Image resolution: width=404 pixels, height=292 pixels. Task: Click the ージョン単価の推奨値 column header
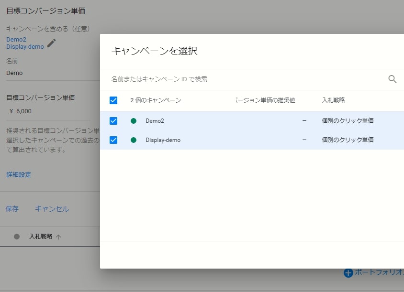[265, 100]
